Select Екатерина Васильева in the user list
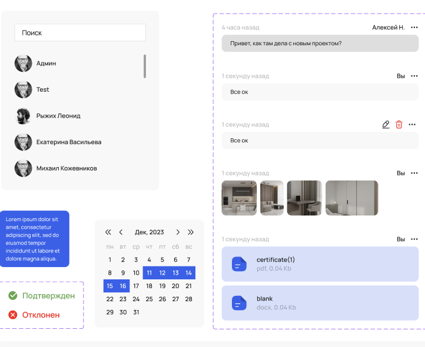The width and height of the screenshot is (425, 347). point(68,142)
